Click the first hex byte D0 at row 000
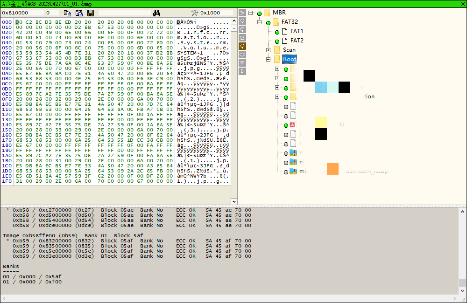The image size is (467, 303). pos(19,22)
